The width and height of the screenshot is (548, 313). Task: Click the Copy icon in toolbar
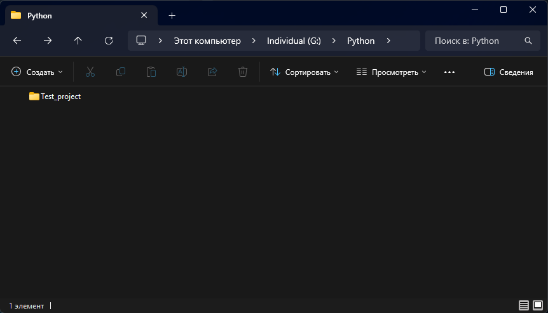tap(121, 72)
